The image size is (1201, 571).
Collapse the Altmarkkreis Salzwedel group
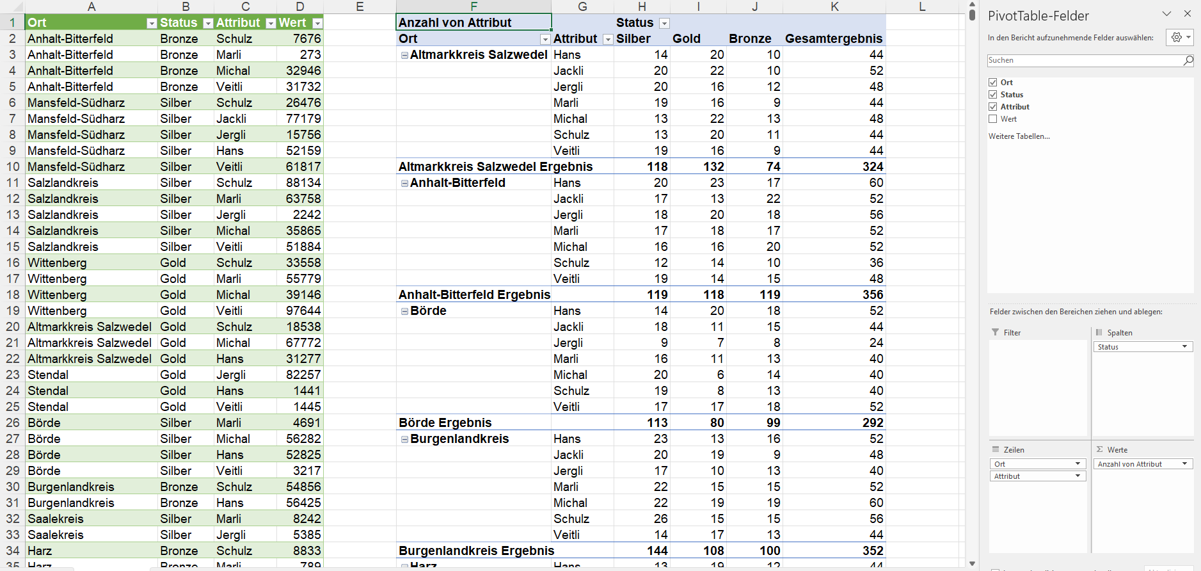pos(404,55)
